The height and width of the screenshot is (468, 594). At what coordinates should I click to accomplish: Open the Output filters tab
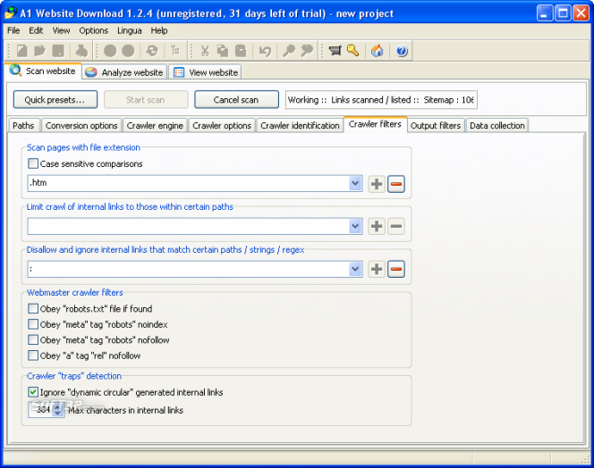point(436,126)
